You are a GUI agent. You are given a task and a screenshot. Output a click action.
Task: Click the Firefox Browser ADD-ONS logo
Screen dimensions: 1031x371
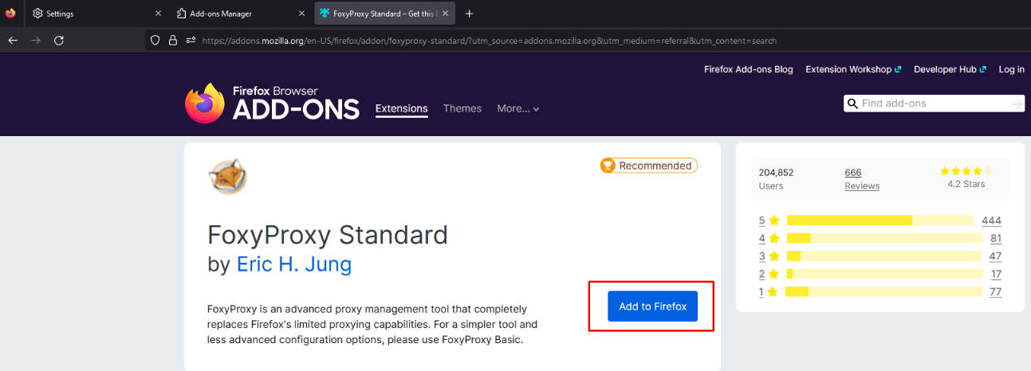pos(272,103)
